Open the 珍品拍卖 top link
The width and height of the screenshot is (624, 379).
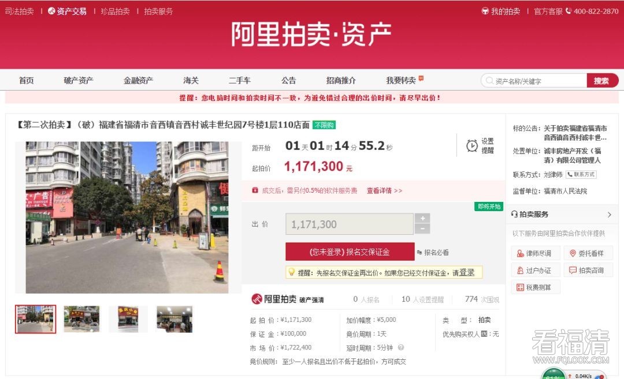[x=115, y=11]
